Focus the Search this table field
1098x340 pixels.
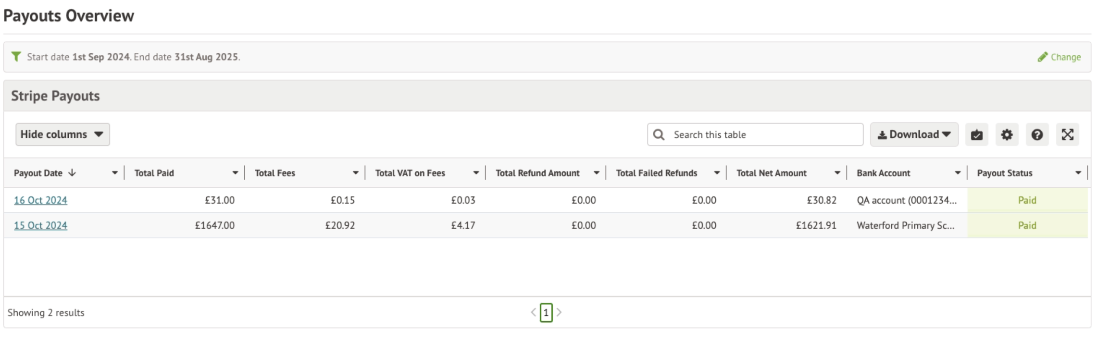point(764,135)
